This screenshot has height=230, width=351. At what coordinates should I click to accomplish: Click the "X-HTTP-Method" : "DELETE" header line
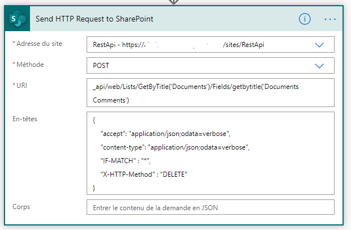[x=144, y=174]
